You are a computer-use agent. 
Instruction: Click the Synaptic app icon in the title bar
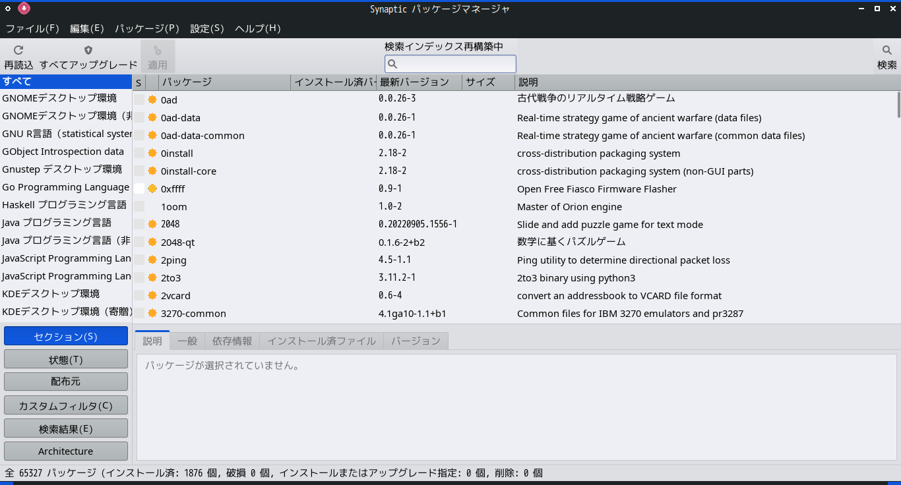[24, 9]
